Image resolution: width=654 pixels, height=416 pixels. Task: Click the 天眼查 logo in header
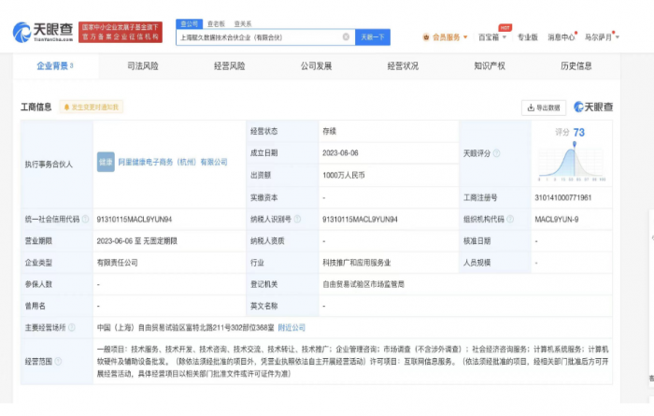[43, 32]
